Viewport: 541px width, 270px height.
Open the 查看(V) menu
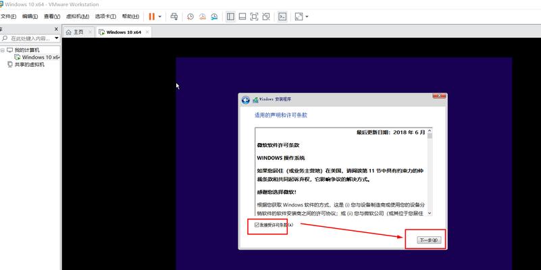point(52,17)
